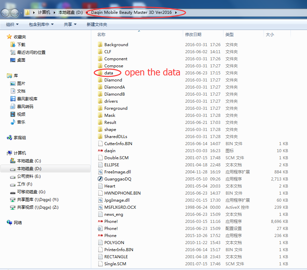Open the recent locations dropdown arrow
This screenshot has width=307, height=270.
(21, 13)
